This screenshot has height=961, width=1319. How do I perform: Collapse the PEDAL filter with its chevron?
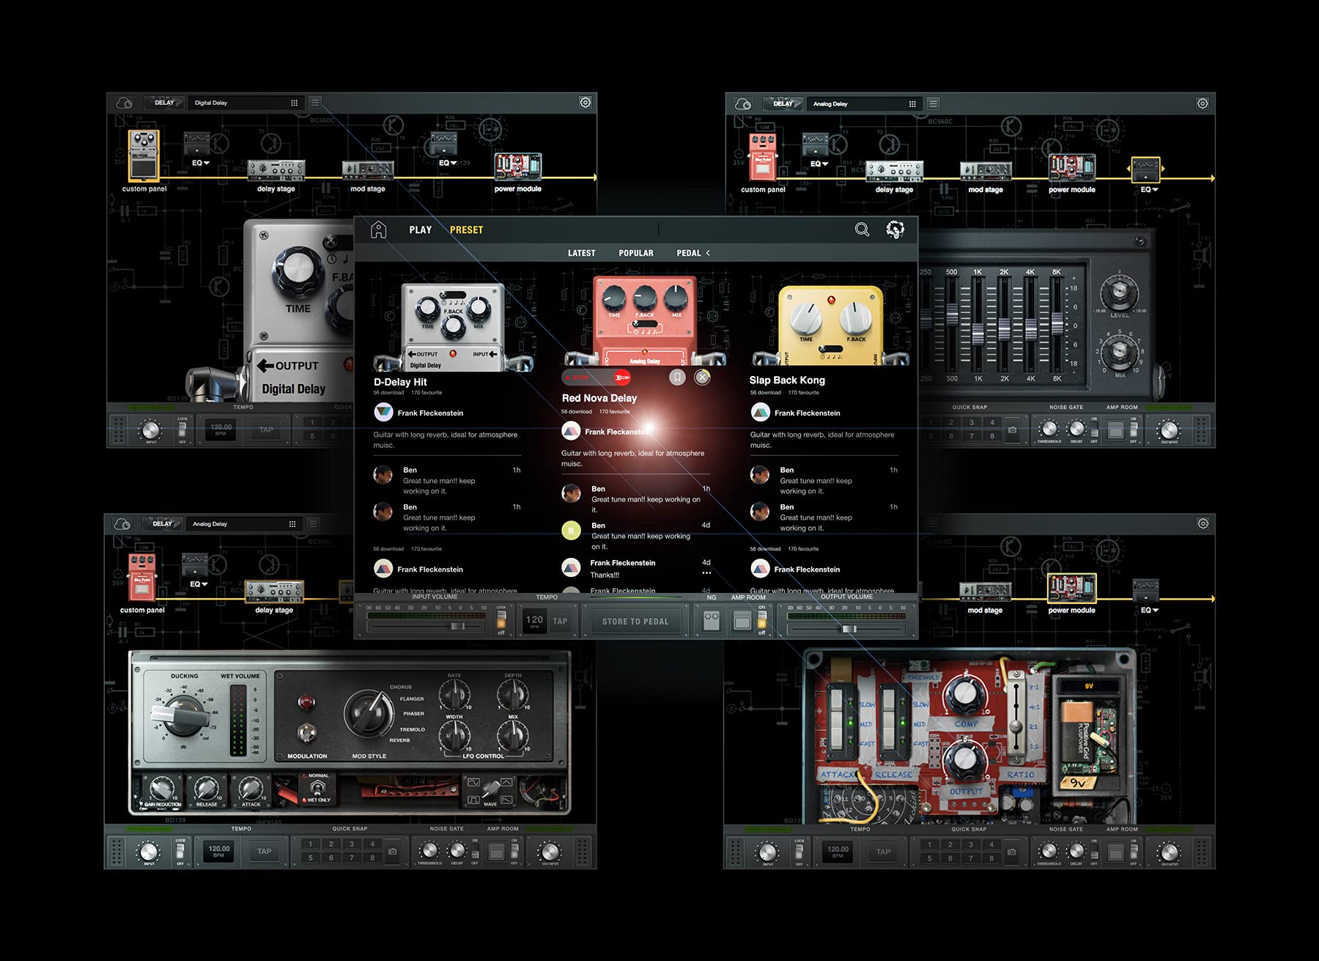click(707, 253)
